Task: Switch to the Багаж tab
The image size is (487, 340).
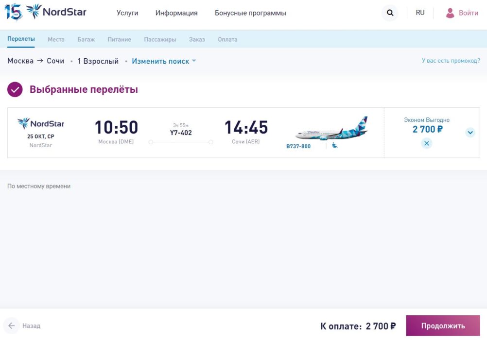Action: (x=86, y=39)
